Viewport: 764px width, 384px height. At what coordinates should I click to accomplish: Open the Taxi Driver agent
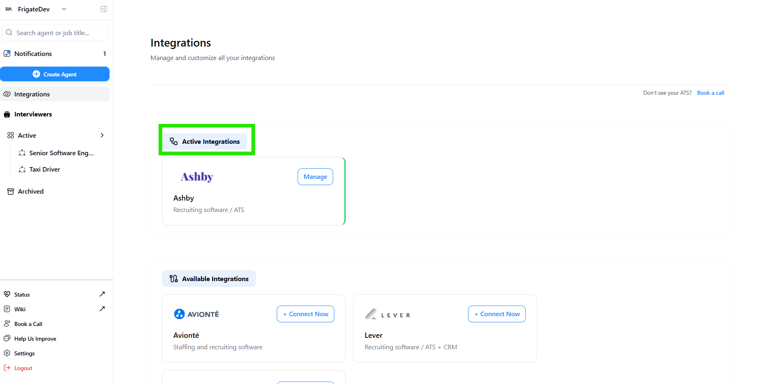click(x=45, y=169)
